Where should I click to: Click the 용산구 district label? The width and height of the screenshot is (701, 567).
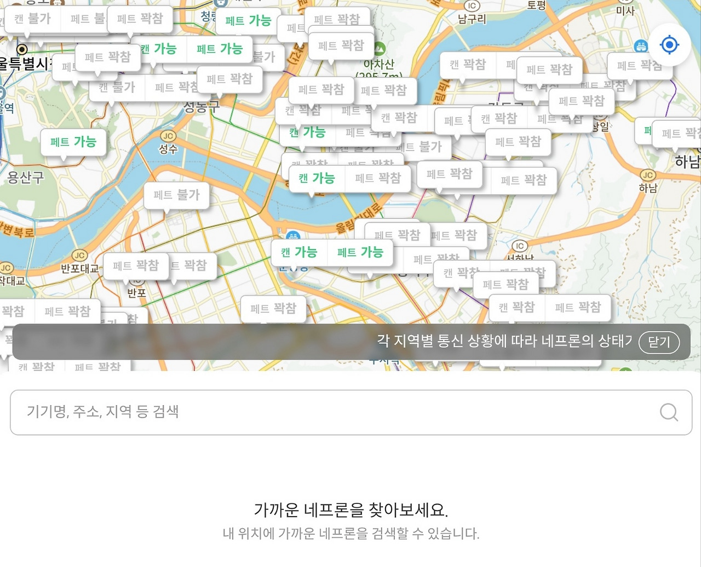tap(25, 177)
